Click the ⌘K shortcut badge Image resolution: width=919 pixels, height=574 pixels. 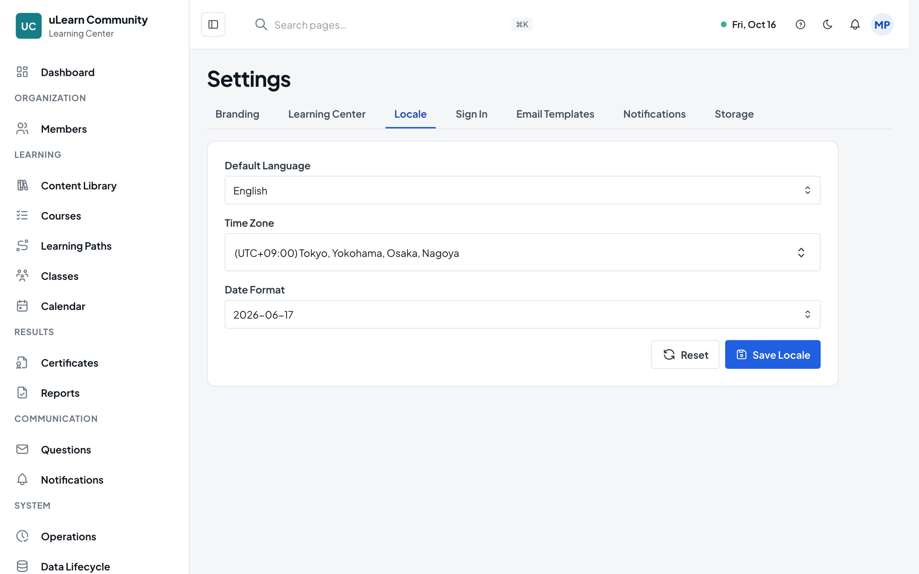click(x=522, y=25)
